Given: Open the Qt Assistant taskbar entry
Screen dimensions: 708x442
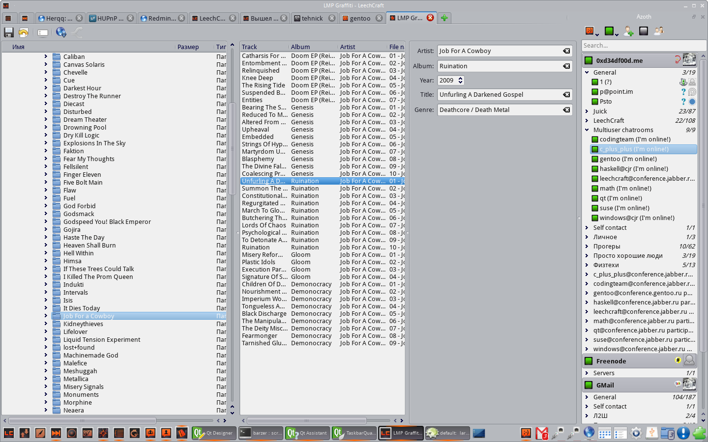Looking at the screenshot, I should click(x=307, y=433).
